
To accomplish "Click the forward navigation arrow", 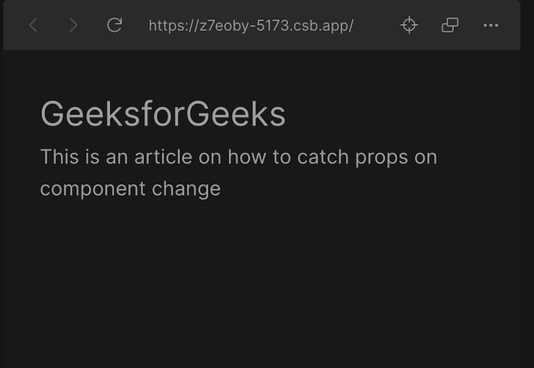I will tap(74, 25).
